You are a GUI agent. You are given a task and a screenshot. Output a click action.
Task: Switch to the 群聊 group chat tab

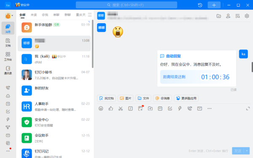click(x=67, y=15)
